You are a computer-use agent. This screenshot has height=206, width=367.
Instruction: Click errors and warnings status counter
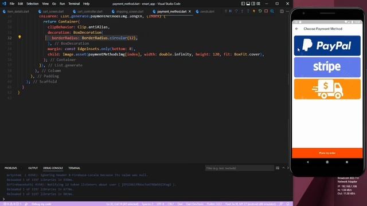[x=12, y=204]
